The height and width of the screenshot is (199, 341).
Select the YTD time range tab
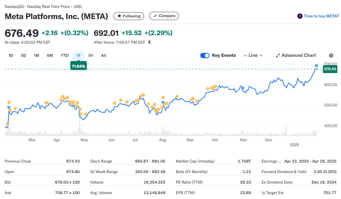(64, 55)
